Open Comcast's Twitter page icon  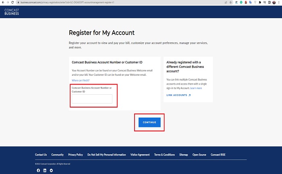pos(51,170)
